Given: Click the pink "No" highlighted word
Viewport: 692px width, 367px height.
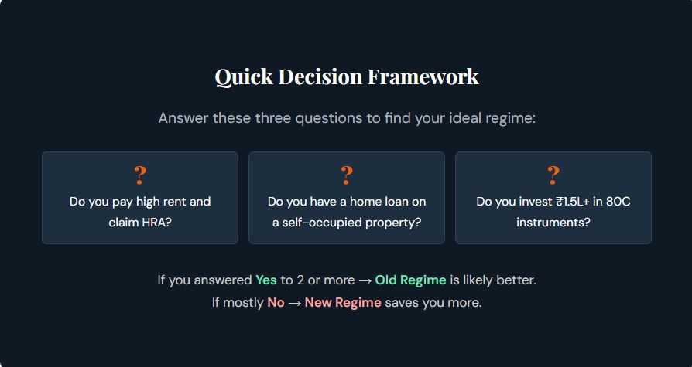Looking at the screenshot, I should pos(276,302).
